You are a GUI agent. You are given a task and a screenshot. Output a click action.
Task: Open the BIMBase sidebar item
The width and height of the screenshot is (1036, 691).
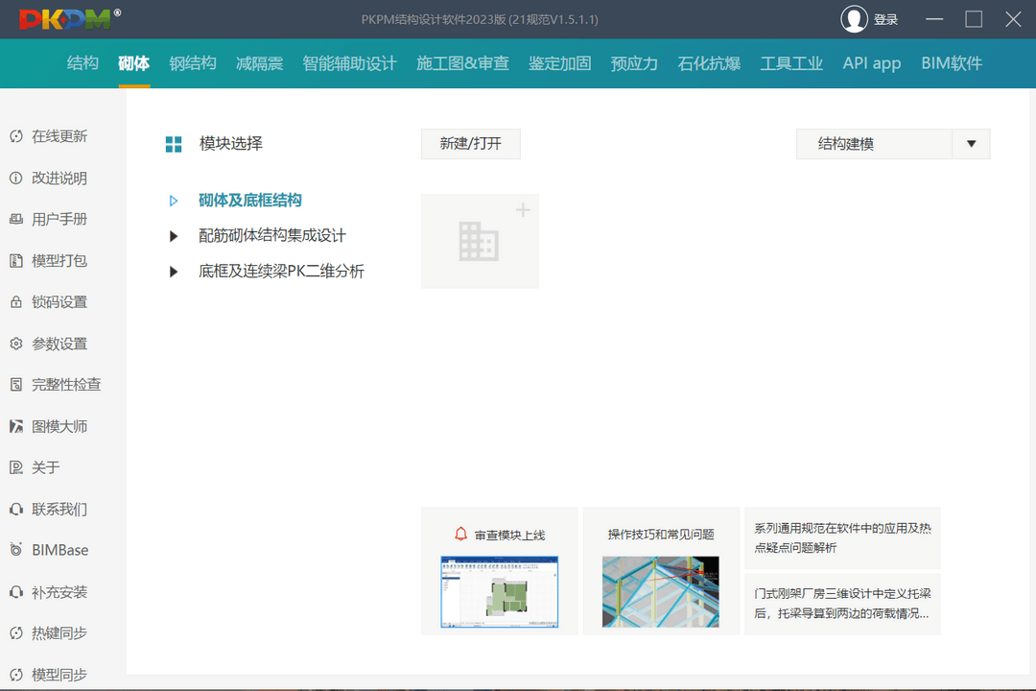pyautogui.click(x=59, y=550)
